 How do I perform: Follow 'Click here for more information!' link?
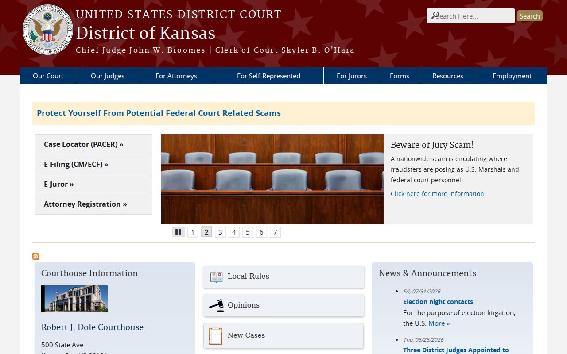(x=438, y=194)
